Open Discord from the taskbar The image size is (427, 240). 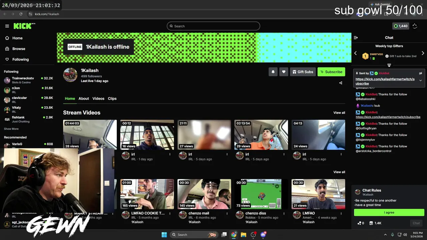(263, 235)
